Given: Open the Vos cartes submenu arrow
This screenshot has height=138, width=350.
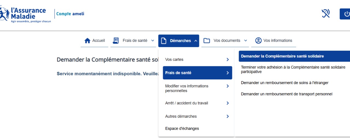Looking at the screenshot, I should point(227,59).
